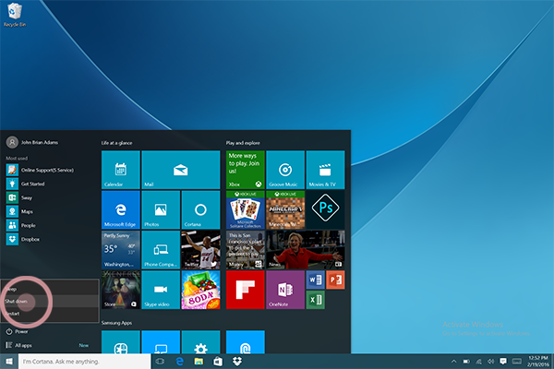Select Restart in power menu
The height and width of the screenshot is (369, 554).
tap(50, 314)
